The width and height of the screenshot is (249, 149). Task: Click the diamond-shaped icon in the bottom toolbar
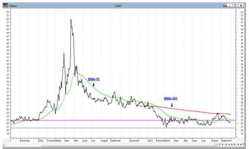[x=229, y=144]
